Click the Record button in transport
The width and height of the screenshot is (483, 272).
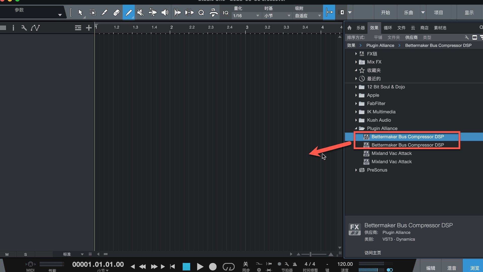[213, 266]
